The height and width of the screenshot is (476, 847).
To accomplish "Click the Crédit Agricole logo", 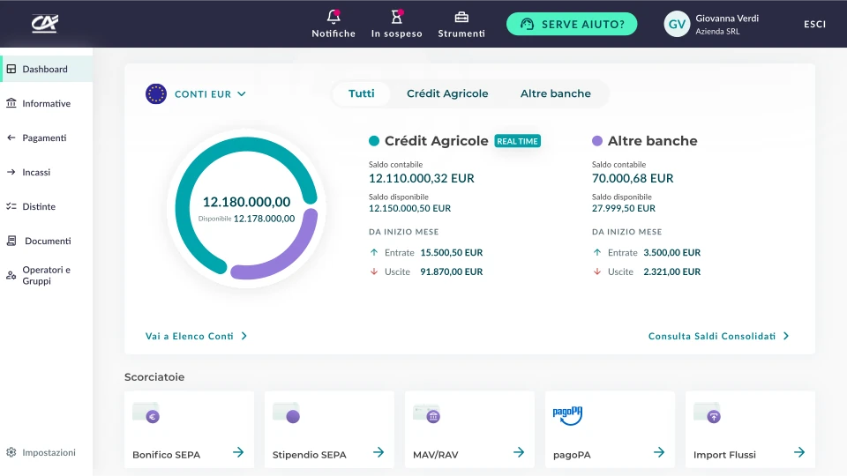I will (x=45, y=24).
